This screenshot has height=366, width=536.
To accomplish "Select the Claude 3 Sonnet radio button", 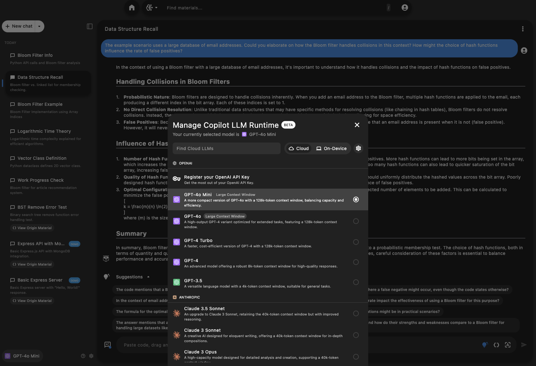I will (356, 335).
